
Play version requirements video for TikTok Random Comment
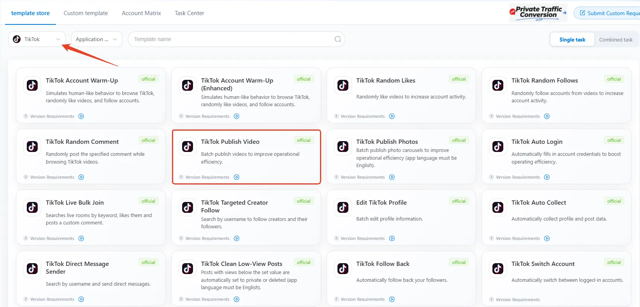point(81,177)
